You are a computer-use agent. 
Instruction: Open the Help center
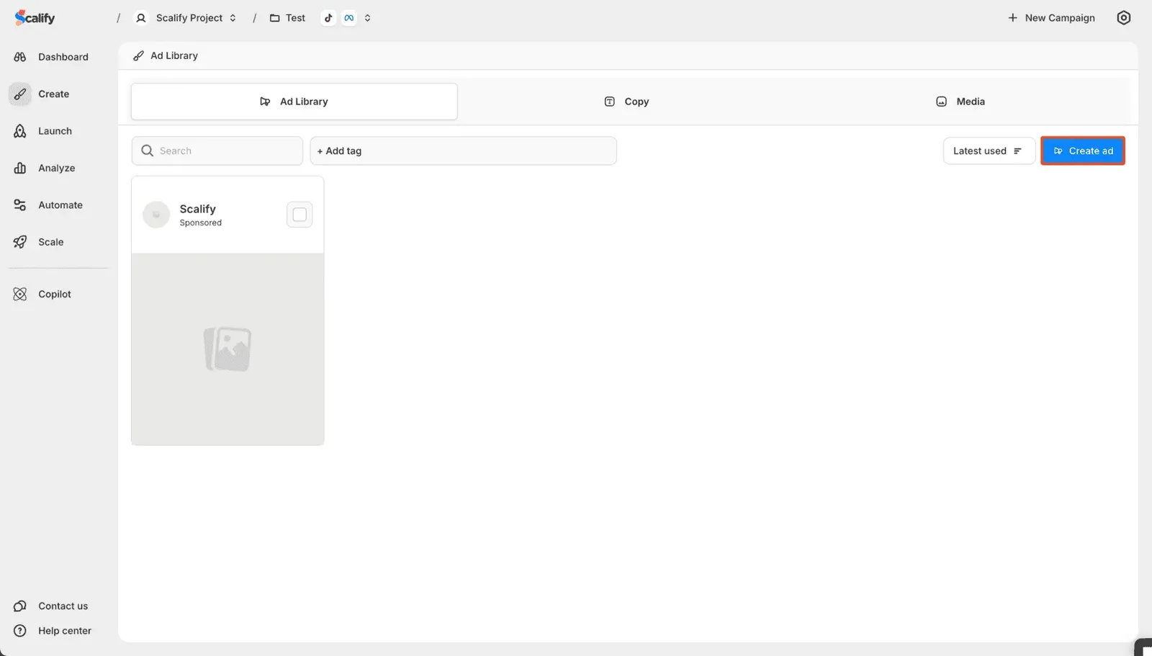(x=64, y=630)
